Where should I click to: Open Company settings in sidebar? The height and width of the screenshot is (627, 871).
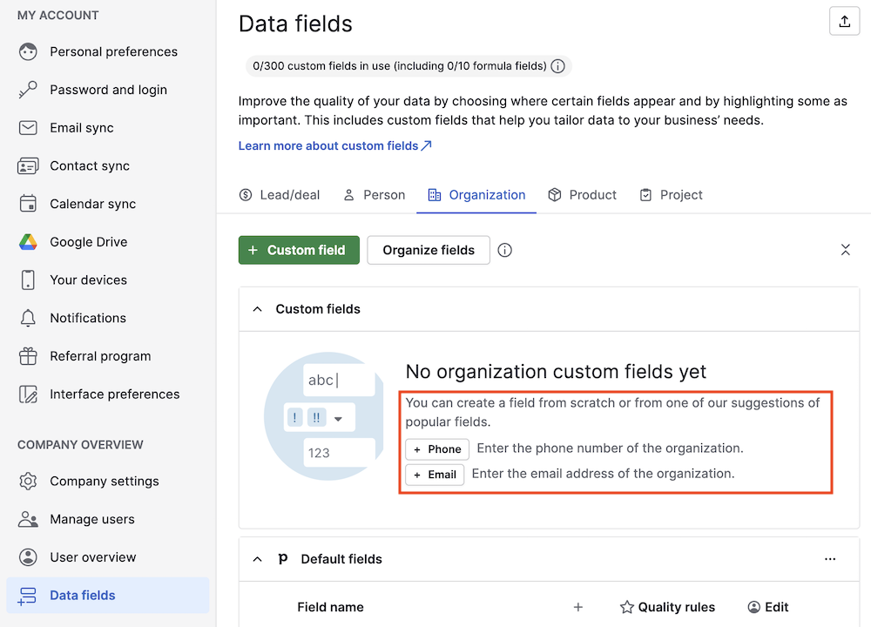pyautogui.click(x=104, y=482)
